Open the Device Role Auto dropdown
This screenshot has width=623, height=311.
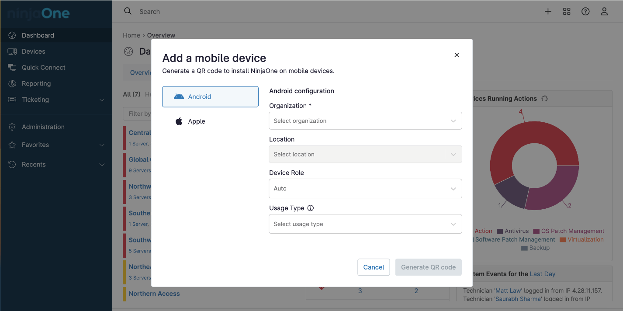(x=365, y=189)
